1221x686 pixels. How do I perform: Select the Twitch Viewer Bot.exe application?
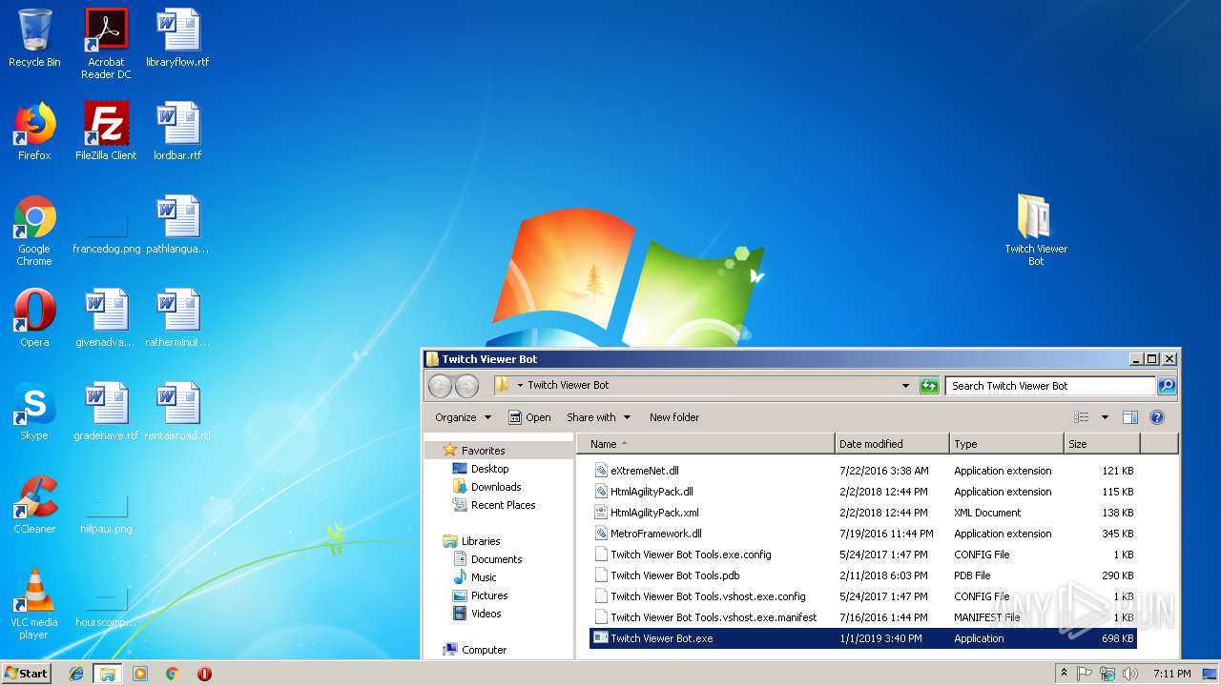863,638
